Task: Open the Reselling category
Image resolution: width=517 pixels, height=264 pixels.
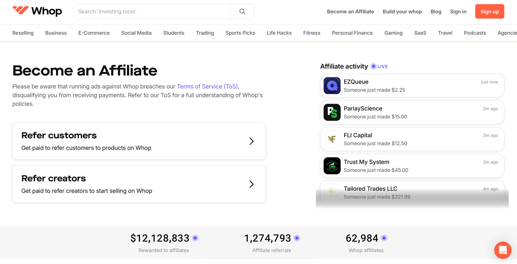Action: (23, 33)
